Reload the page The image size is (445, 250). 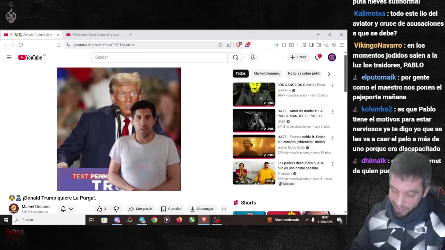pos(21,45)
